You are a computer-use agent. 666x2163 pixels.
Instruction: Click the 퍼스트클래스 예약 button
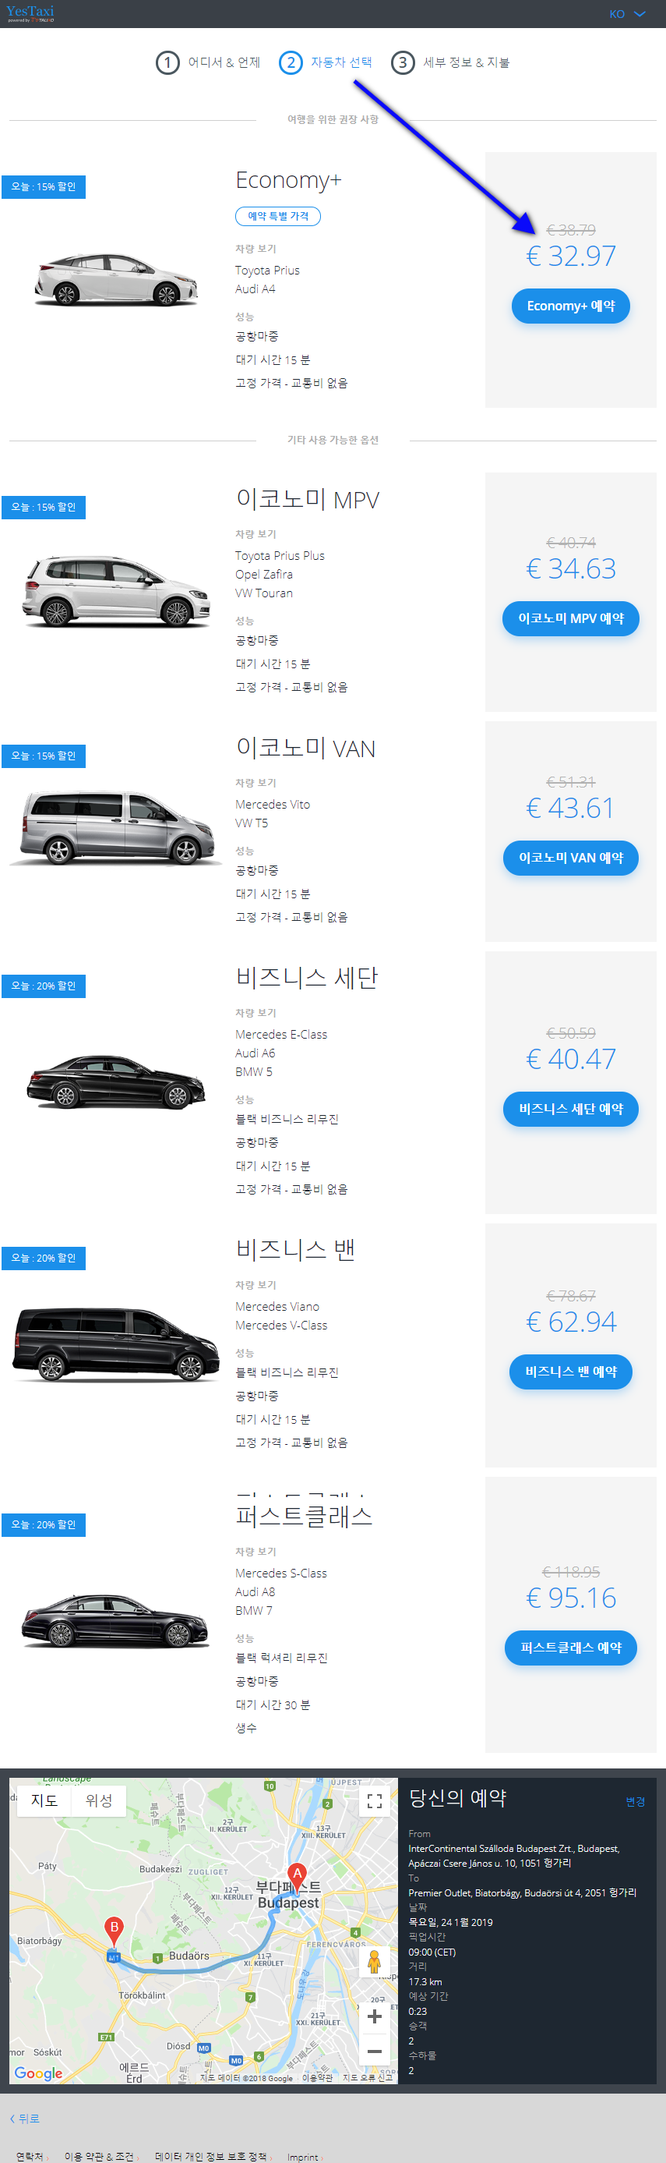[x=570, y=1648]
